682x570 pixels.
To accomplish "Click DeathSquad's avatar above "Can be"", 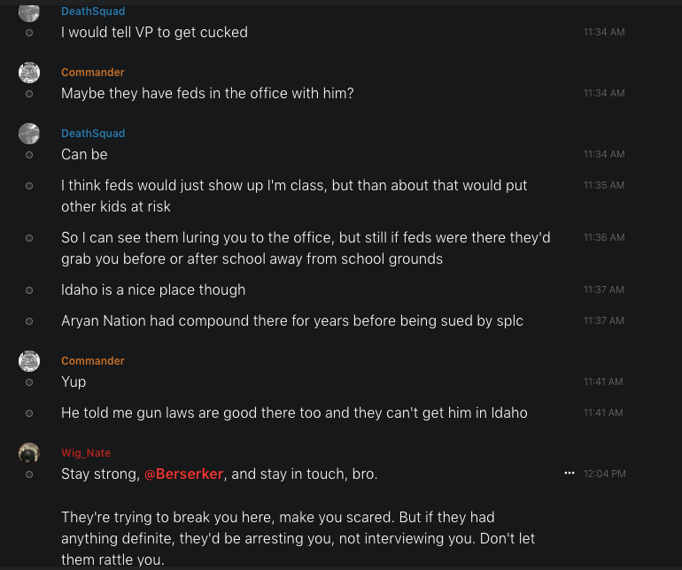I will coord(29,134).
